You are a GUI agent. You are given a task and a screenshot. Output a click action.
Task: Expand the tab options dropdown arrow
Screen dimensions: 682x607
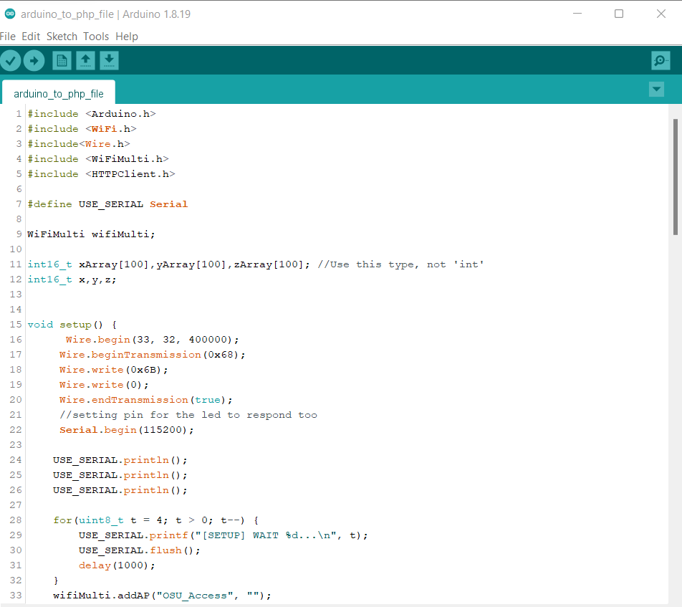(x=656, y=89)
